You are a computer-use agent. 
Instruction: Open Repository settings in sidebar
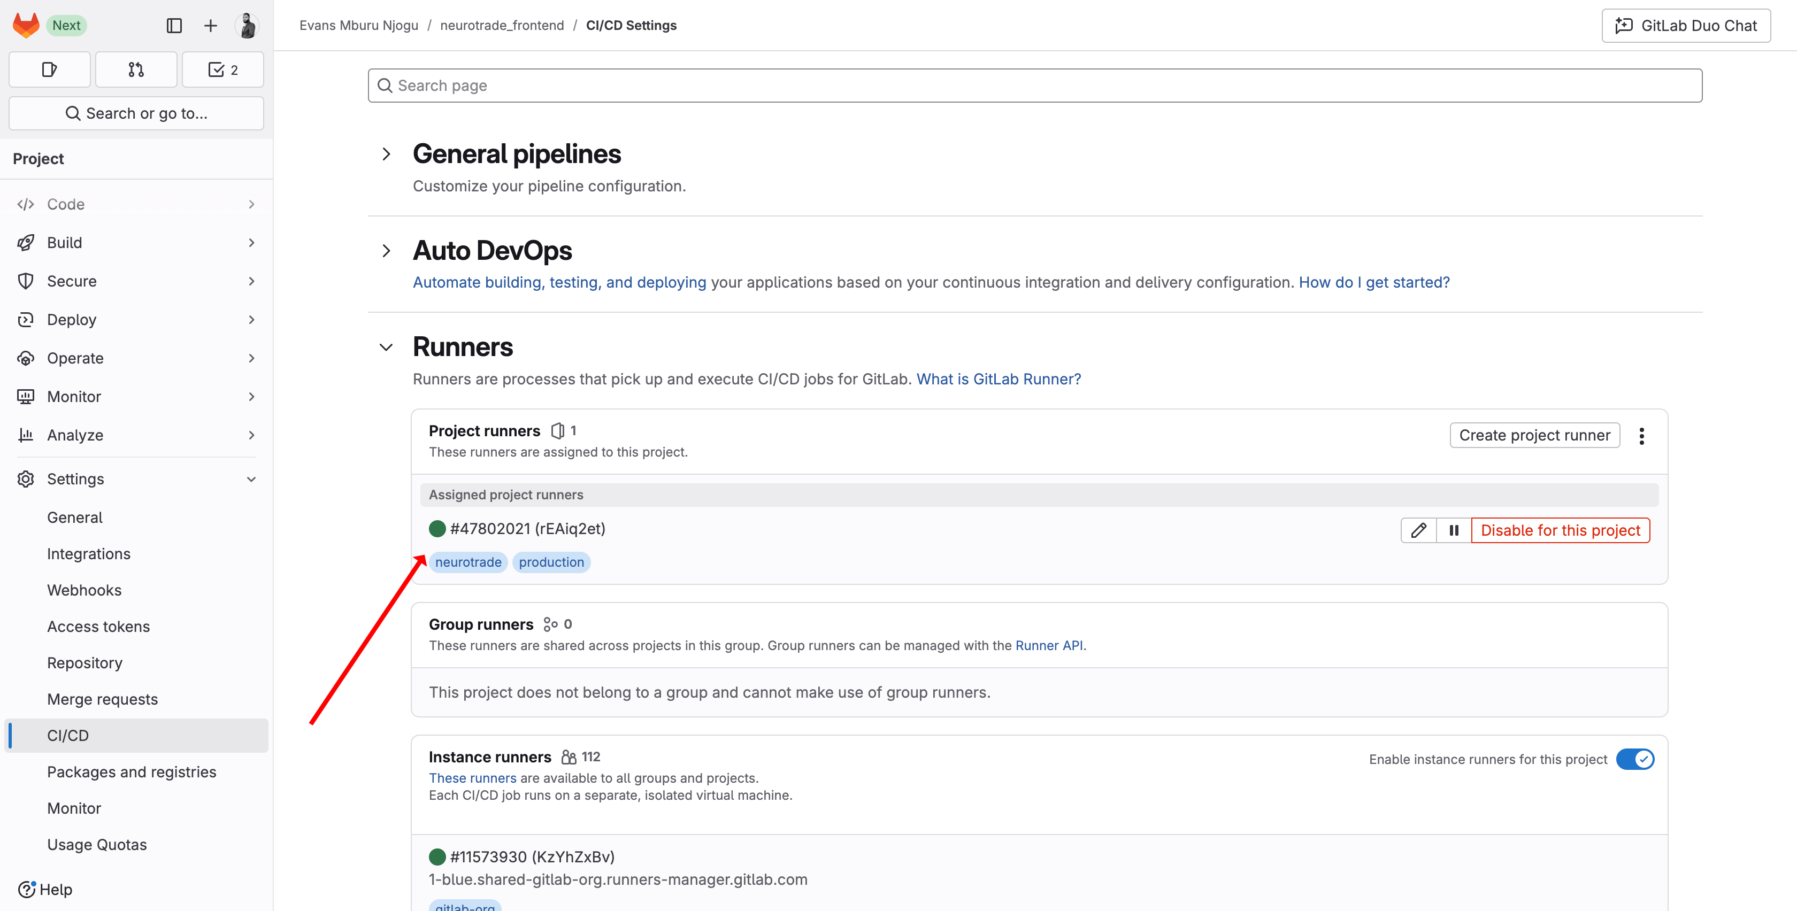85,663
